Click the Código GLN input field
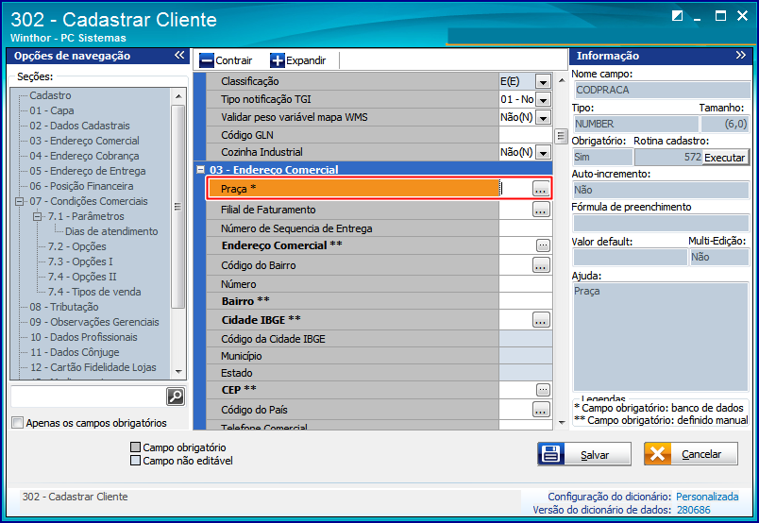 tap(526, 135)
